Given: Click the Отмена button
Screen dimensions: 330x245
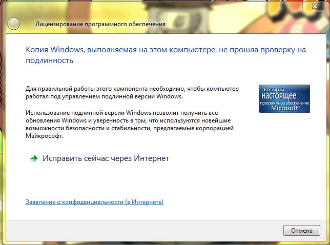Looking at the screenshot, I should (x=302, y=231).
